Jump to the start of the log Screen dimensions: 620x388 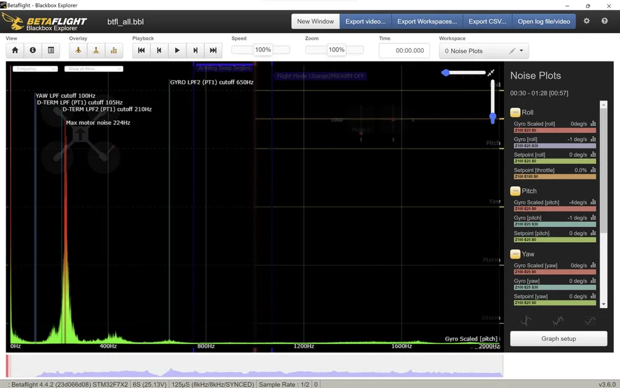[x=141, y=50]
